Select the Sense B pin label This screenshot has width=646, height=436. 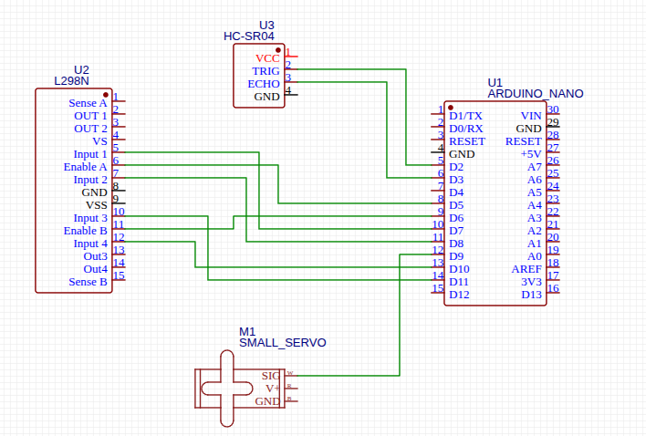[88, 282]
